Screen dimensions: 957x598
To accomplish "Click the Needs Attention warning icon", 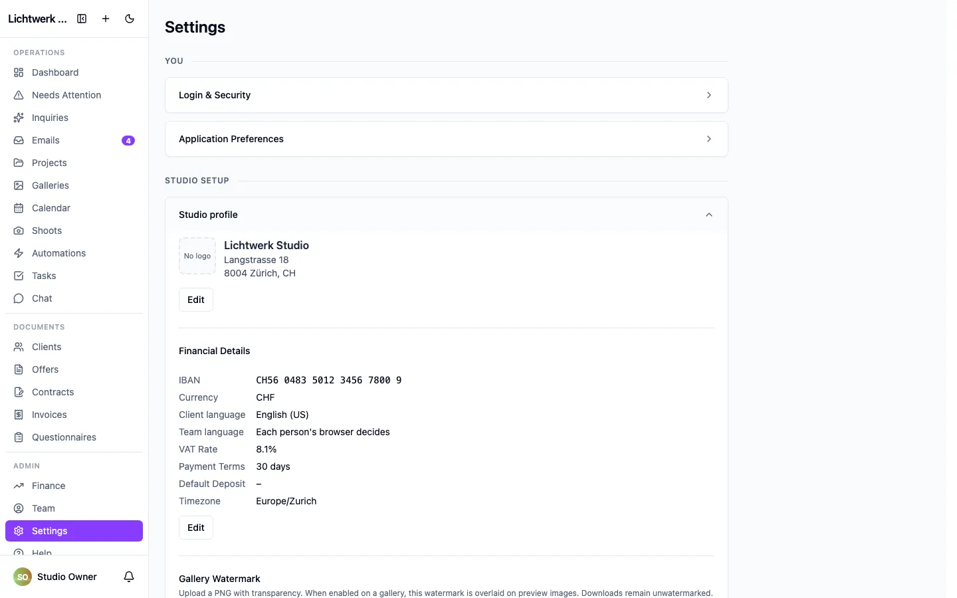I will (x=19, y=95).
